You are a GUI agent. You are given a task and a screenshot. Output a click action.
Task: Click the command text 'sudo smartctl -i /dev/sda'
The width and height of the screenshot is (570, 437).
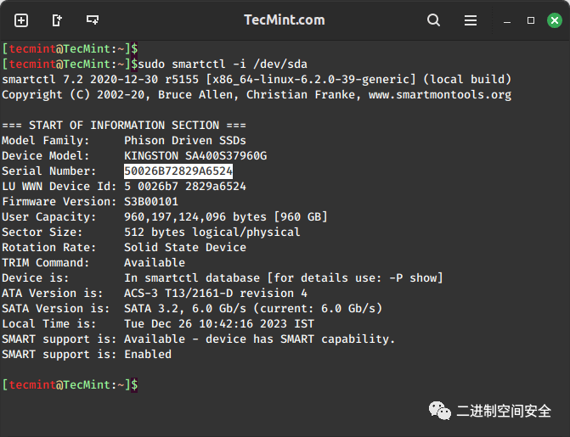pyautogui.click(x=223, y=64)
